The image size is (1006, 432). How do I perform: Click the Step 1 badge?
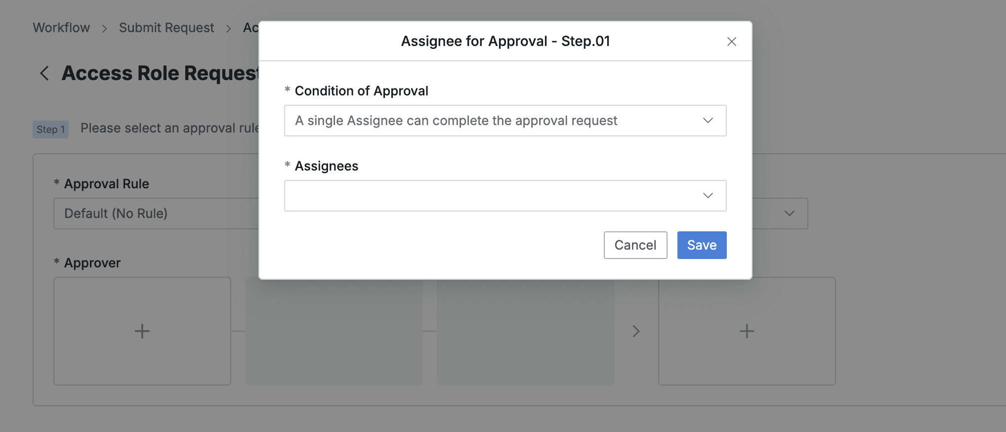click(50, 130)
